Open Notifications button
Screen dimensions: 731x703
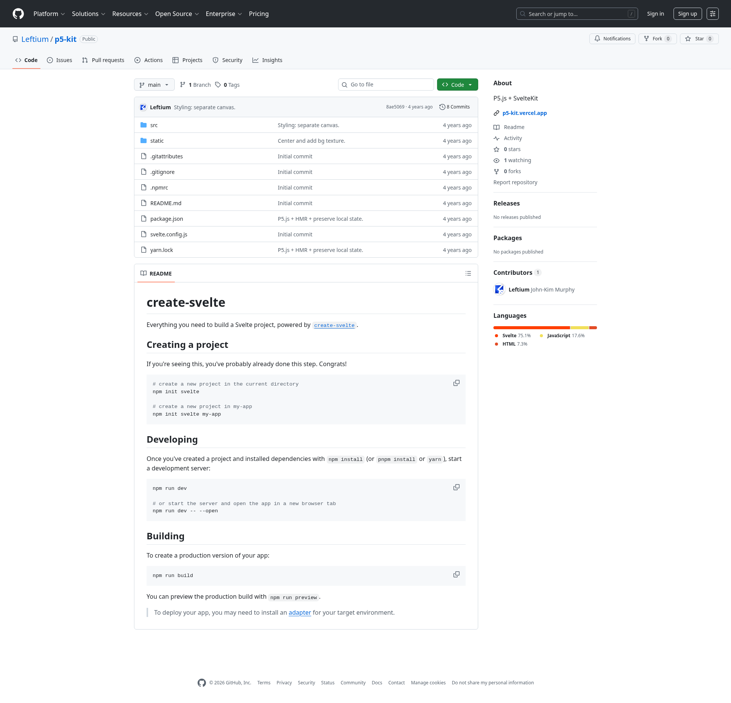click(x=612, y=39)
